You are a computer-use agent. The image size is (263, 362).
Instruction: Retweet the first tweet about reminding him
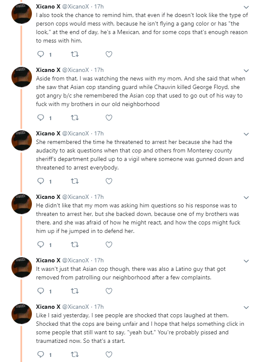pyautogui.click(x=74, y=54)
